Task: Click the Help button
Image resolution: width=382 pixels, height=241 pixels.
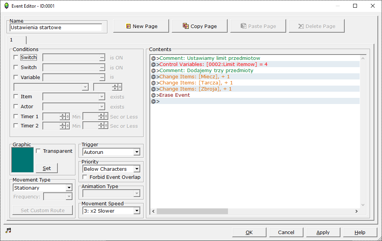Action: pos(360,232)
